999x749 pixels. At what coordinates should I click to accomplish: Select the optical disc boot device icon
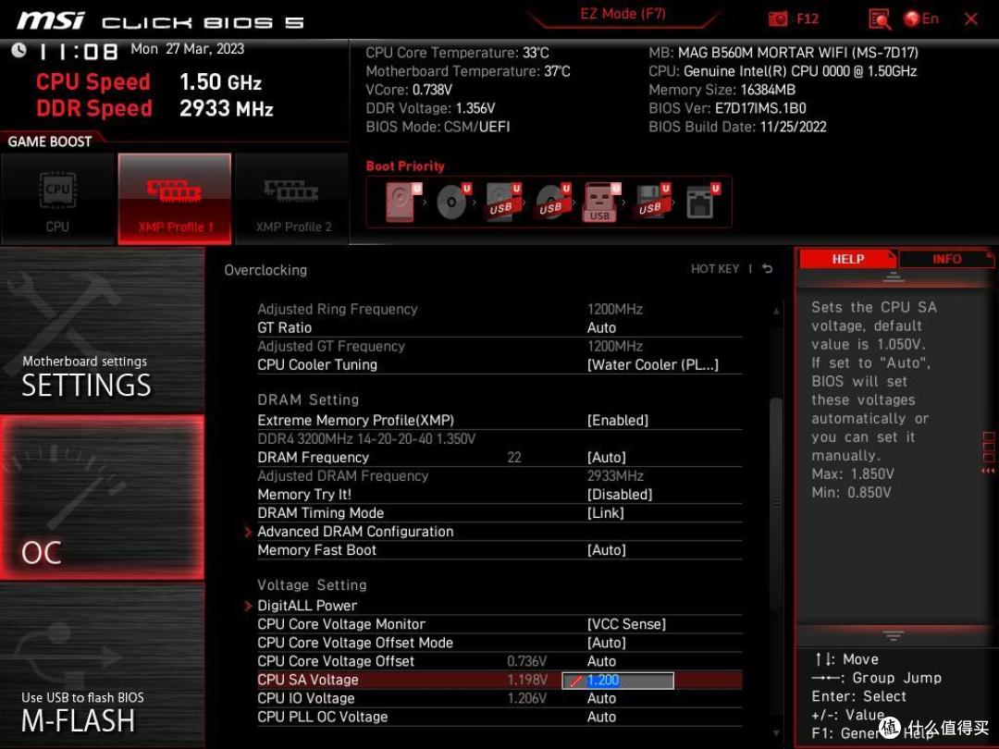[453, 202]
